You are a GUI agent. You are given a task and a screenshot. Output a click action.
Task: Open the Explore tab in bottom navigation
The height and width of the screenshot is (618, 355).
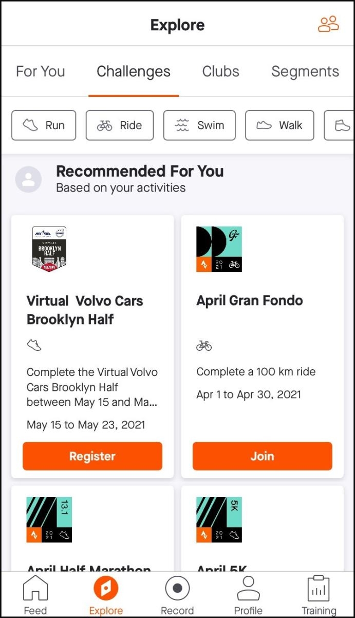[x=106, y=592]
